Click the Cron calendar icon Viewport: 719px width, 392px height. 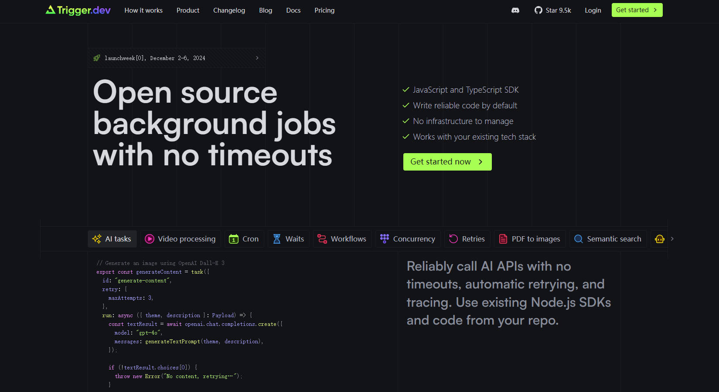(234, 239)
